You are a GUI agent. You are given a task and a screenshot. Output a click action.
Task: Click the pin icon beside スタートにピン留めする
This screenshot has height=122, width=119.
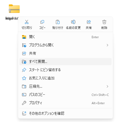[x=24, y=70]
